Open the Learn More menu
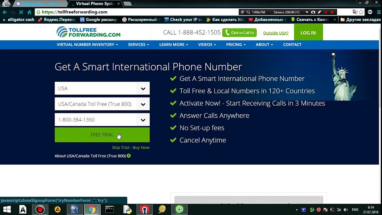The width and height of the screenshot is (382, 215). 174,44
